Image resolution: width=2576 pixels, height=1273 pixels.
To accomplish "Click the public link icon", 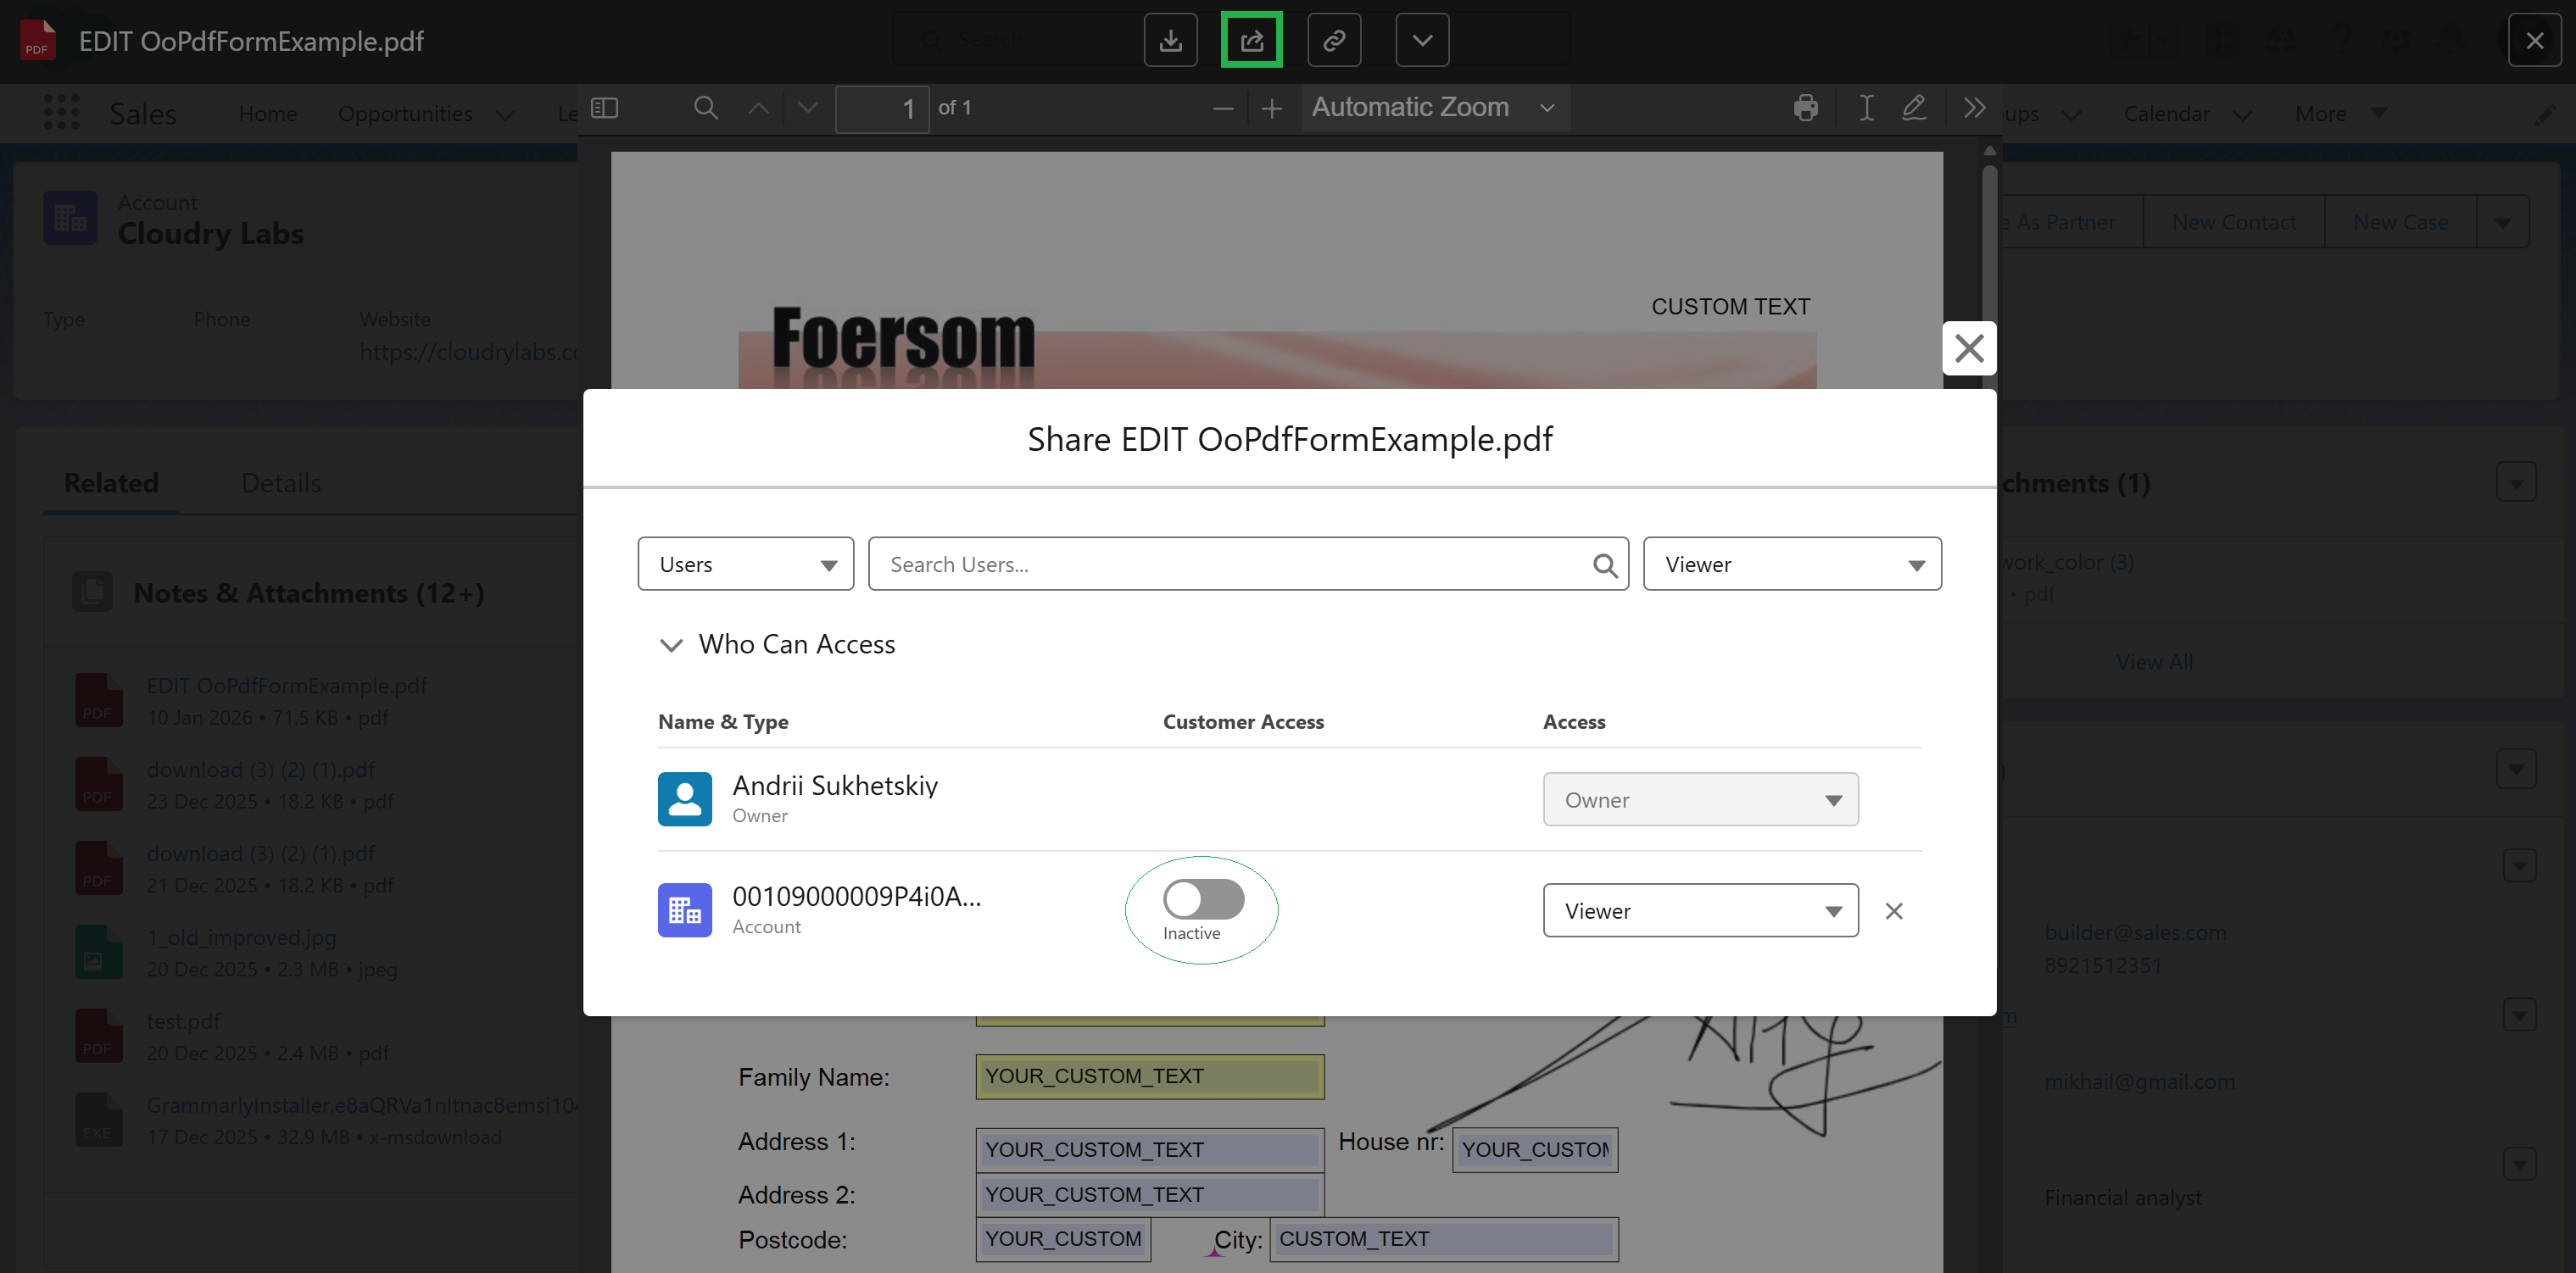I will point(1334,41).
